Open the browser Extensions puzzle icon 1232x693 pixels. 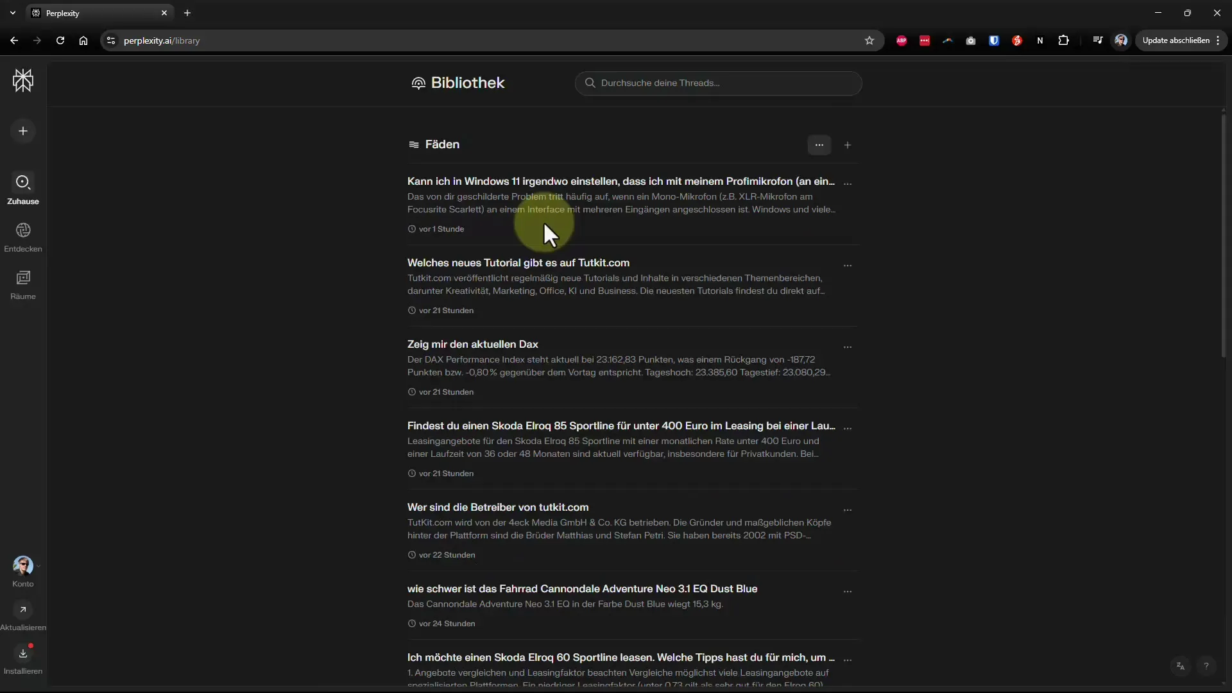pos(1063,40)
